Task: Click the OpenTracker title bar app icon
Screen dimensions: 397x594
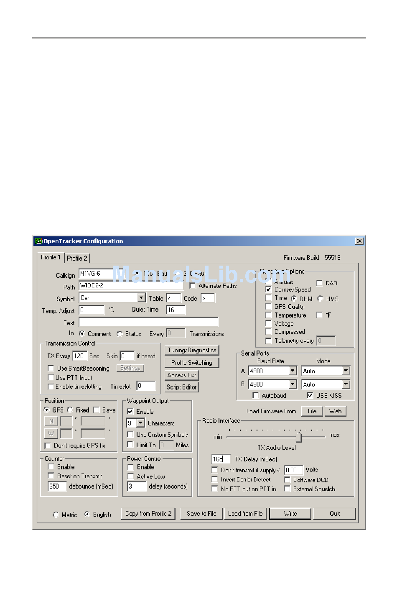Action: [x=38, y=241]
